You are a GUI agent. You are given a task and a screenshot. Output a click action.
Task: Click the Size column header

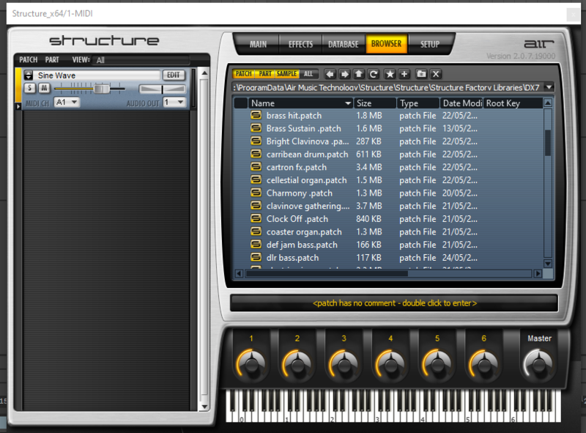click(375, 103)
